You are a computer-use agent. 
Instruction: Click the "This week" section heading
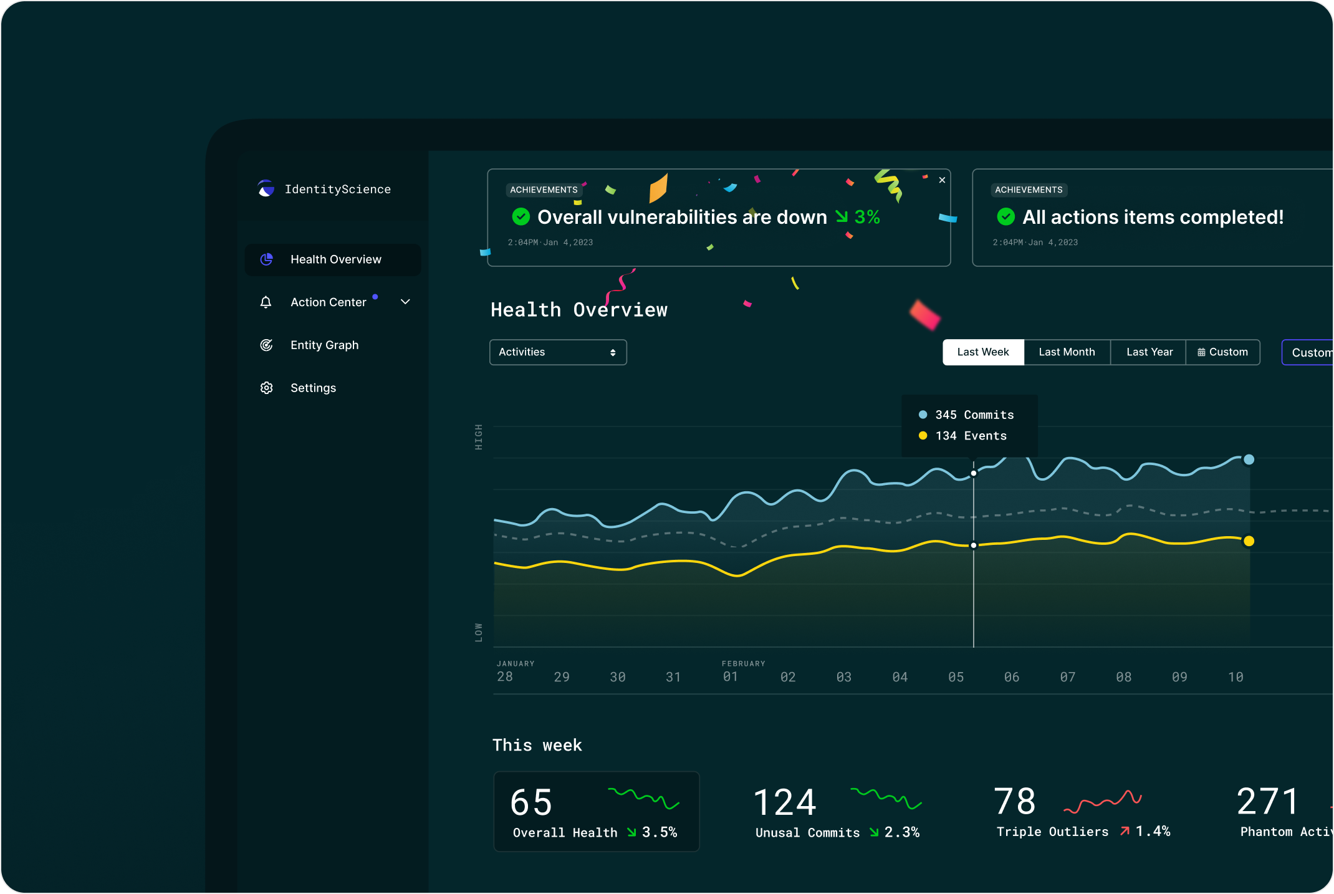pos(537,745)
